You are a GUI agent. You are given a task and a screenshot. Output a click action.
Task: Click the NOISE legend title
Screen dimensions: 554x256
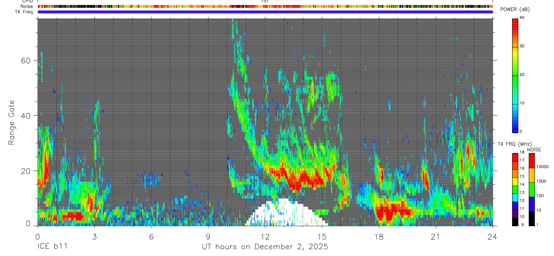pos(534,149)
